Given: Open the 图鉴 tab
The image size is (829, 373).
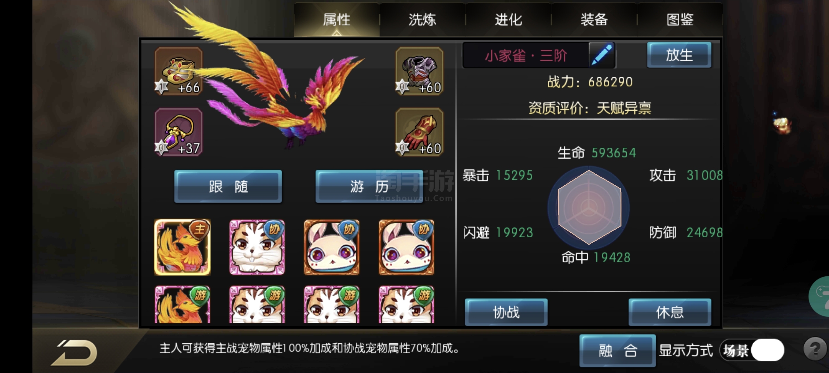Looking at the screenshot, I should [x=680, y=20].
